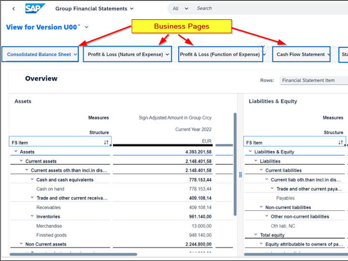Viewport: 348px width, 261px height.
Task: Collapse Trade and other current receivables node
Action: (32, 198)
